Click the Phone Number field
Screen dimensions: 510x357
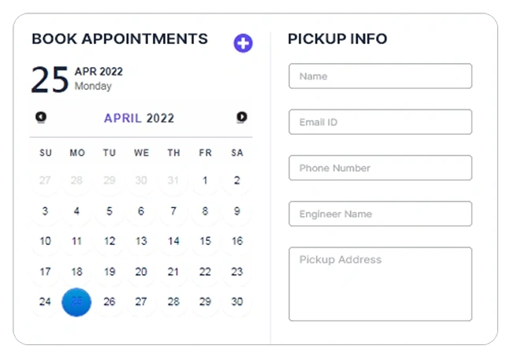[380, 168]
